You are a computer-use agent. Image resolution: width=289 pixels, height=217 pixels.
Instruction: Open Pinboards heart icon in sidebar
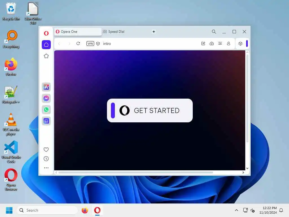pos(46,149)
